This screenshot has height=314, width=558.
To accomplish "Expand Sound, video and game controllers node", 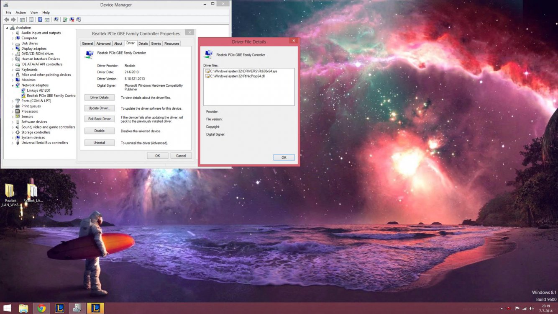I will tap(13, 127).
